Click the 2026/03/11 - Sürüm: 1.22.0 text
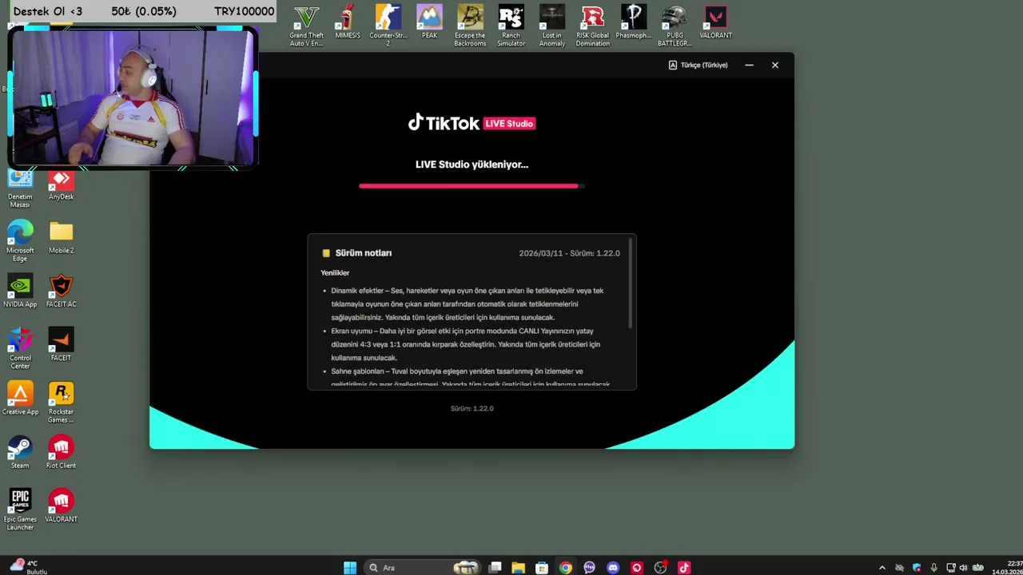The width and height of the screenshot is (1023, 575). pyautogui.click(x=569, y=253)
